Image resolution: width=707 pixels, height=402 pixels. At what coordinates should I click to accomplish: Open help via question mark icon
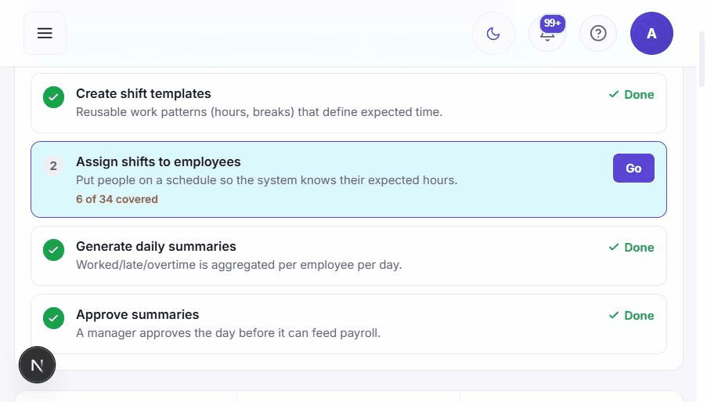pos(598,34)
